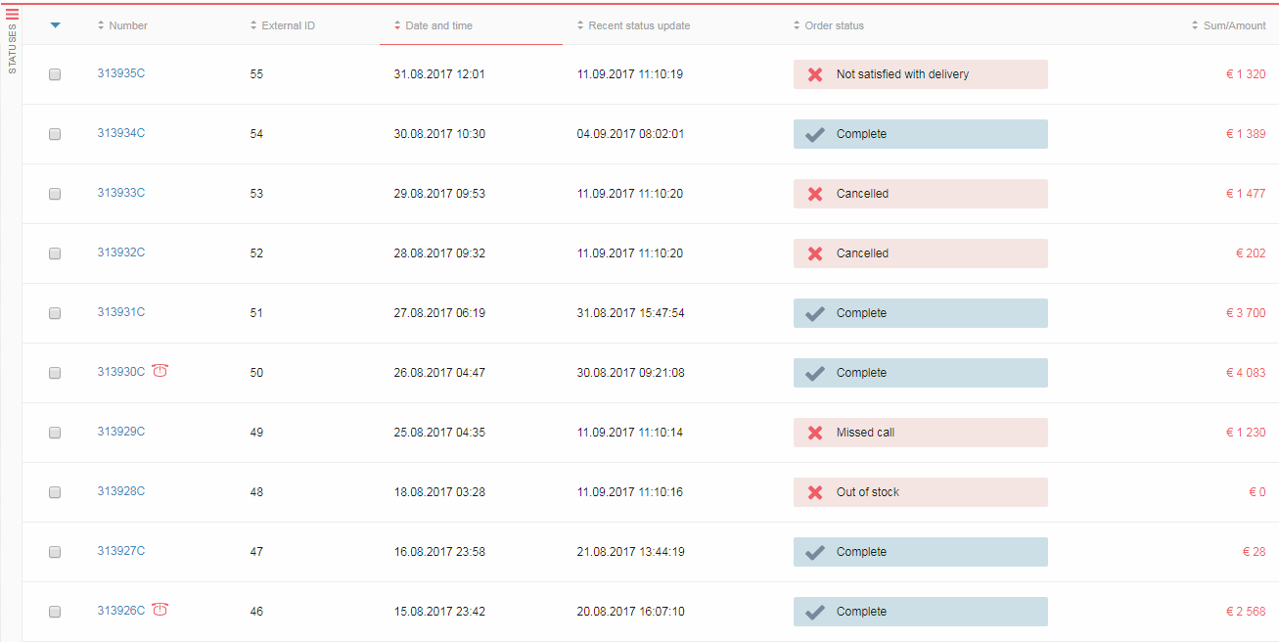
Task: Click the Cancelled status bar of order 313932C
Action: (920, 253)
